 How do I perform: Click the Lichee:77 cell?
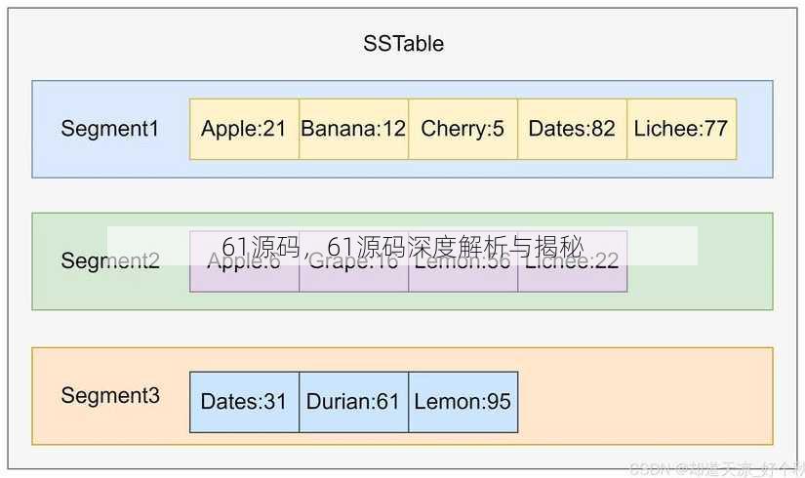(x=682, y=129)
